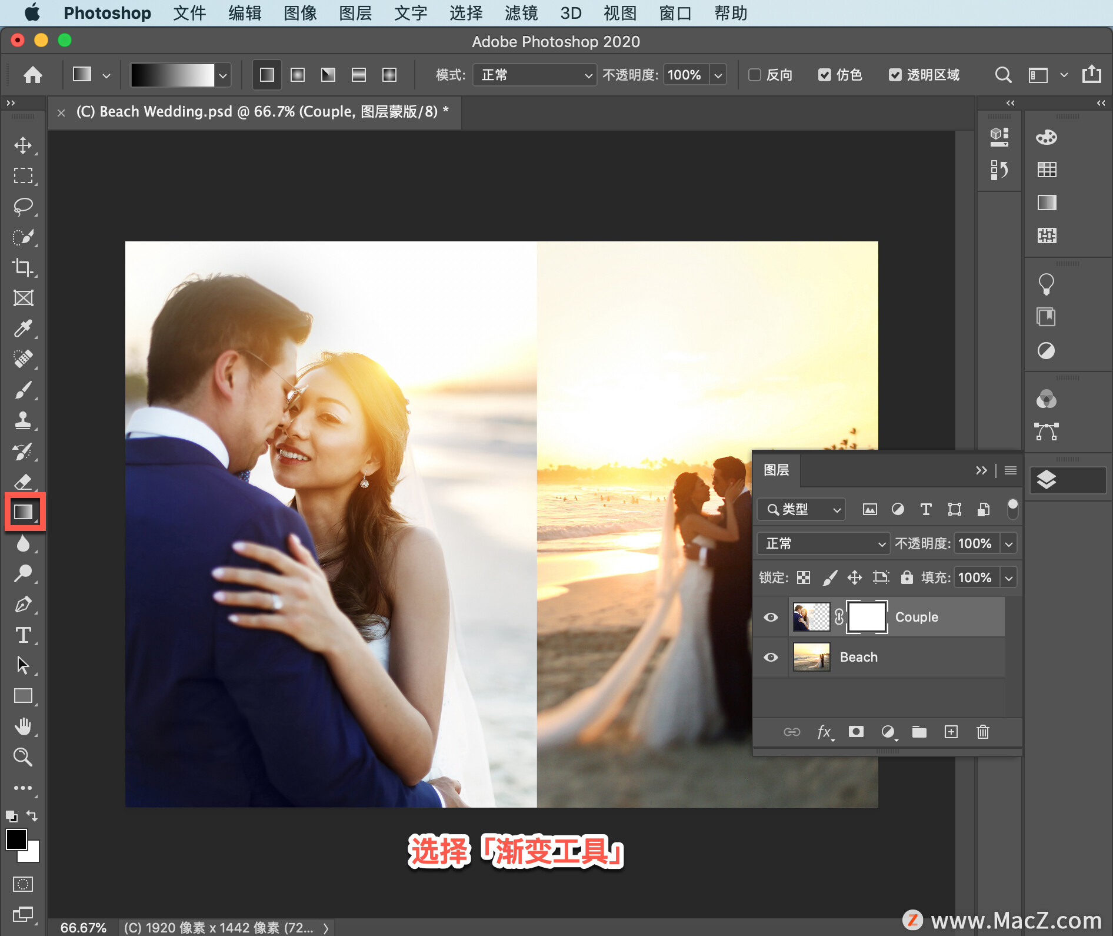Uncheck the 仿色 dither checkbox
The height and width of the screenshot is (936, 1113).
pyautogui.click(x=825, y=75)
